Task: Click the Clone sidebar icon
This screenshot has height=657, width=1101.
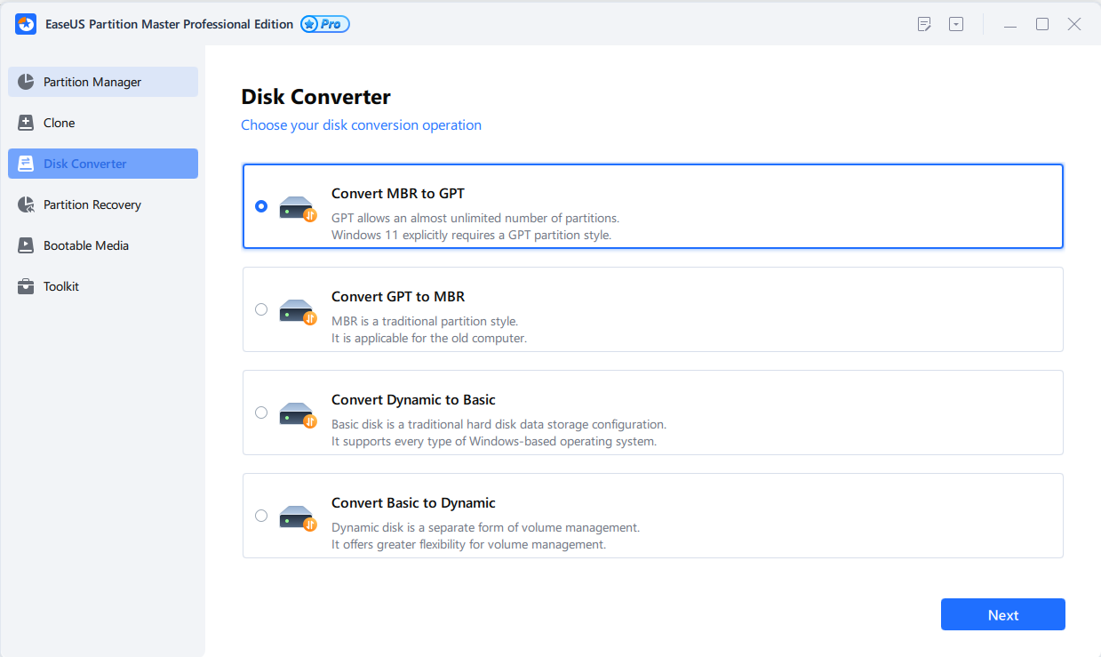Action: point(26,123)
